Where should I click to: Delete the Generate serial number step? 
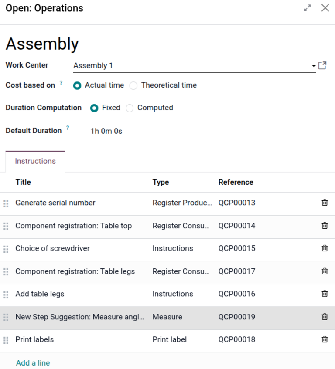point(325,203)
